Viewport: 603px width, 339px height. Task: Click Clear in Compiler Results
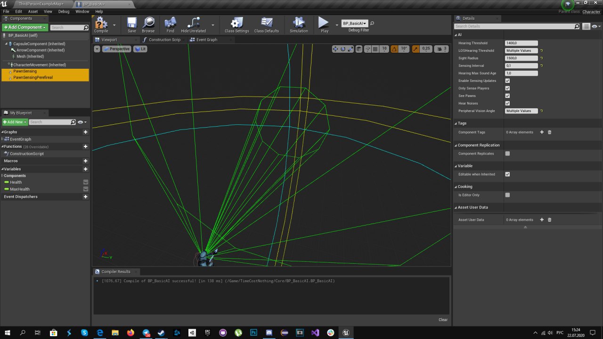pyautogui.click(x=443, y=320)
